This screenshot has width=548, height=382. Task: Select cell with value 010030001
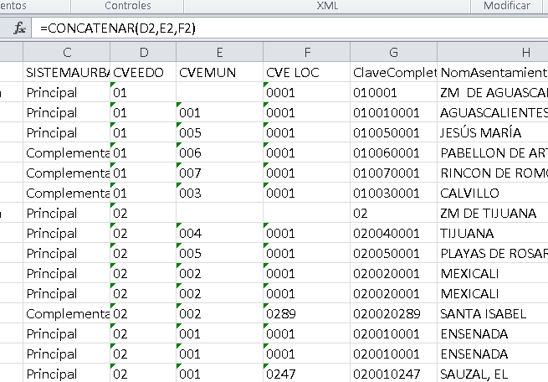[x=393, y=194]
